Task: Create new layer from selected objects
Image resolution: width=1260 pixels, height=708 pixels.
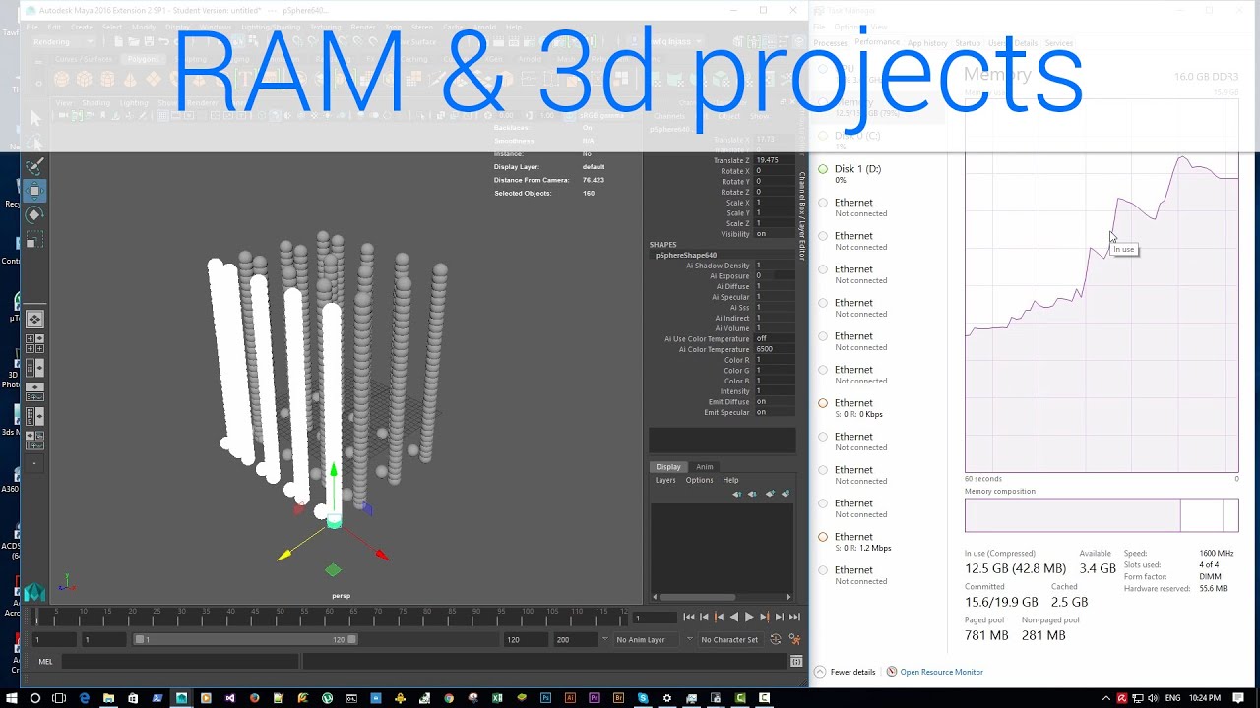Action: 786,494
